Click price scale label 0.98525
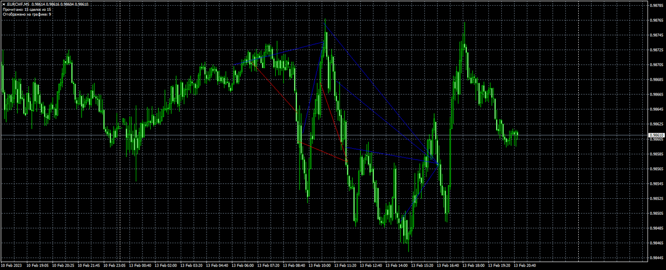Screen dimensions: 666x270 pos(656,198)
